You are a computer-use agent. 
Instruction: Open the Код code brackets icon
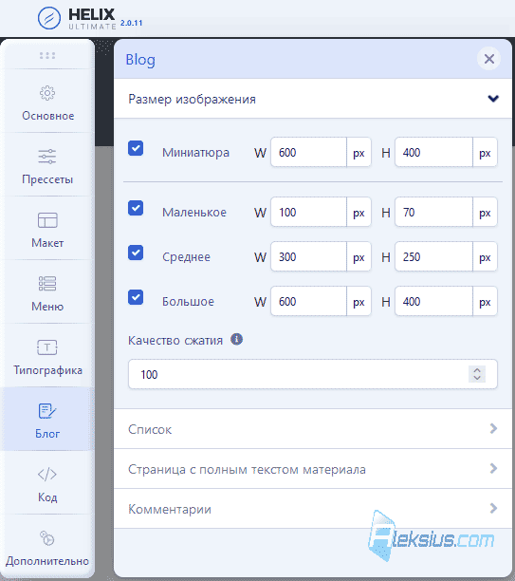47,475
